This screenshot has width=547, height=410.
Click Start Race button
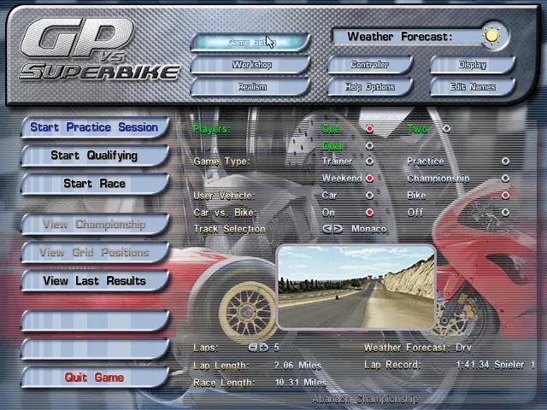pos(95,184)
